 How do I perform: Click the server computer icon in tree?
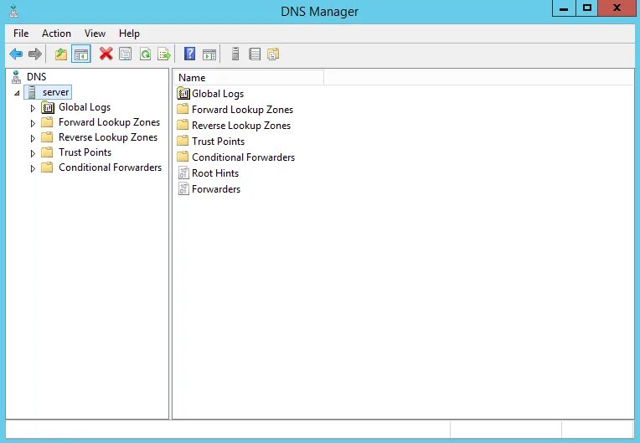click(32, 92)
